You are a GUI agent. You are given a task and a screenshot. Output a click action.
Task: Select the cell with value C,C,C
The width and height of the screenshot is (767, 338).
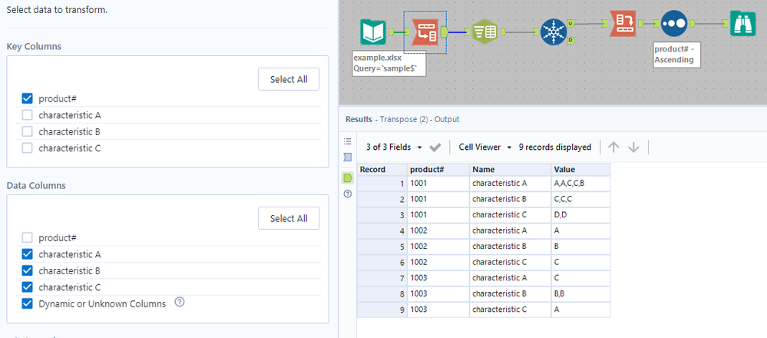[x=580, y=199]
